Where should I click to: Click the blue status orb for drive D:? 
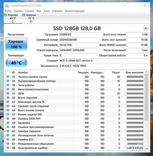24,15
